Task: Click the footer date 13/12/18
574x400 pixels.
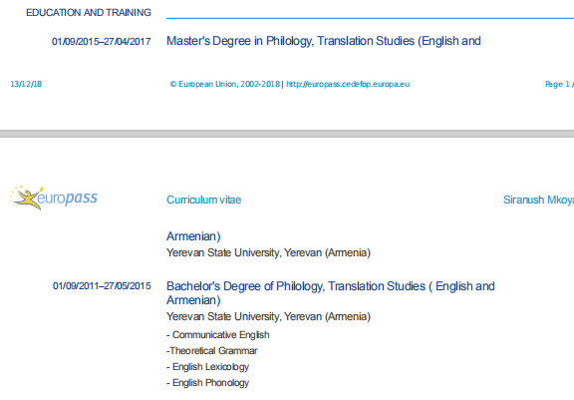Action: tap(26, 84)
